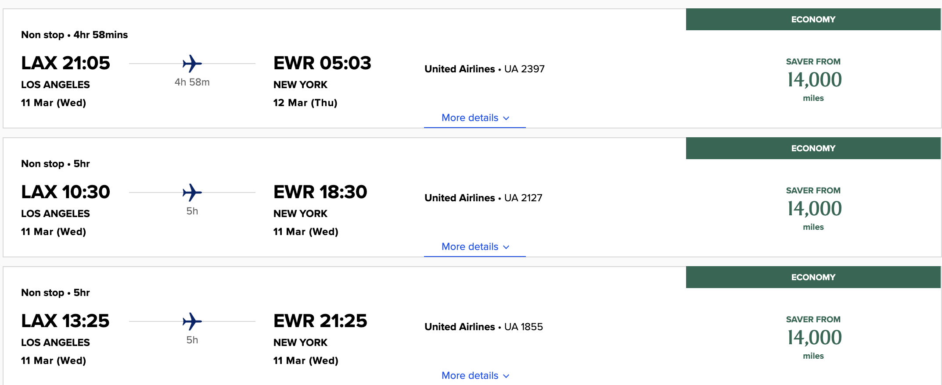The height and width of the screenshot is (385, 942).
Task: Expand More details on the UA 2127 flight
Action: tap(474, 246)
